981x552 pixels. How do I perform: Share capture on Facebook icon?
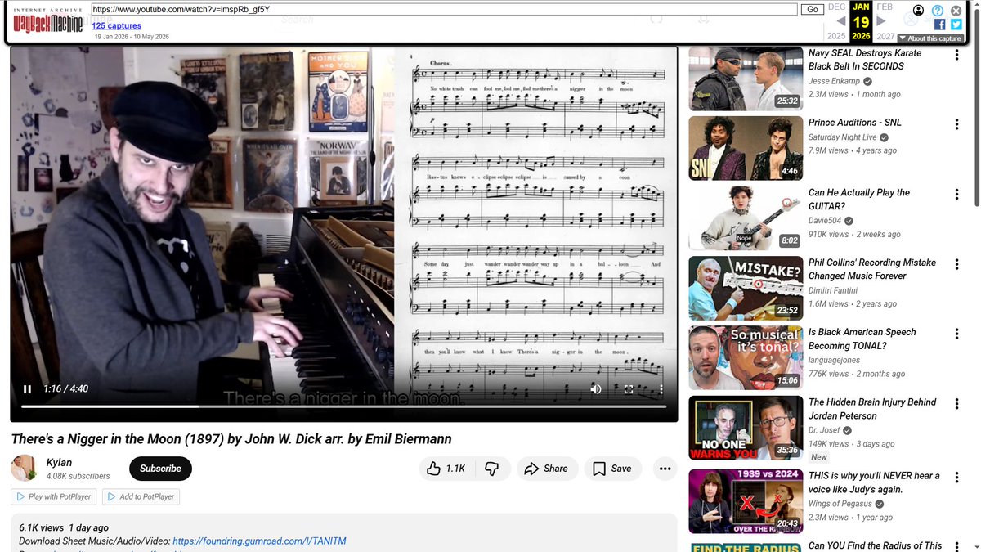coord(940,25)
